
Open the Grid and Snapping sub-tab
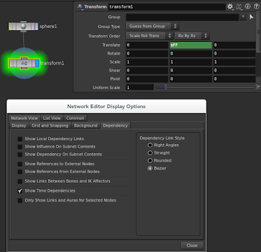coord(50,126)
